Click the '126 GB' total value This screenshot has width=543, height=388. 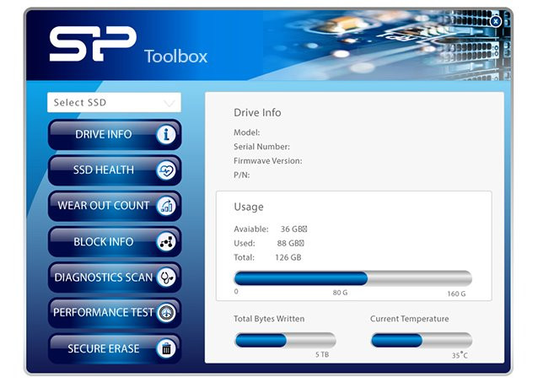click(x=288, y=257)
